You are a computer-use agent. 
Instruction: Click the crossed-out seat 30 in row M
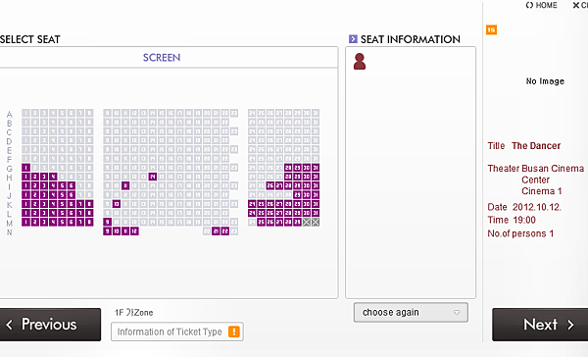307,223
